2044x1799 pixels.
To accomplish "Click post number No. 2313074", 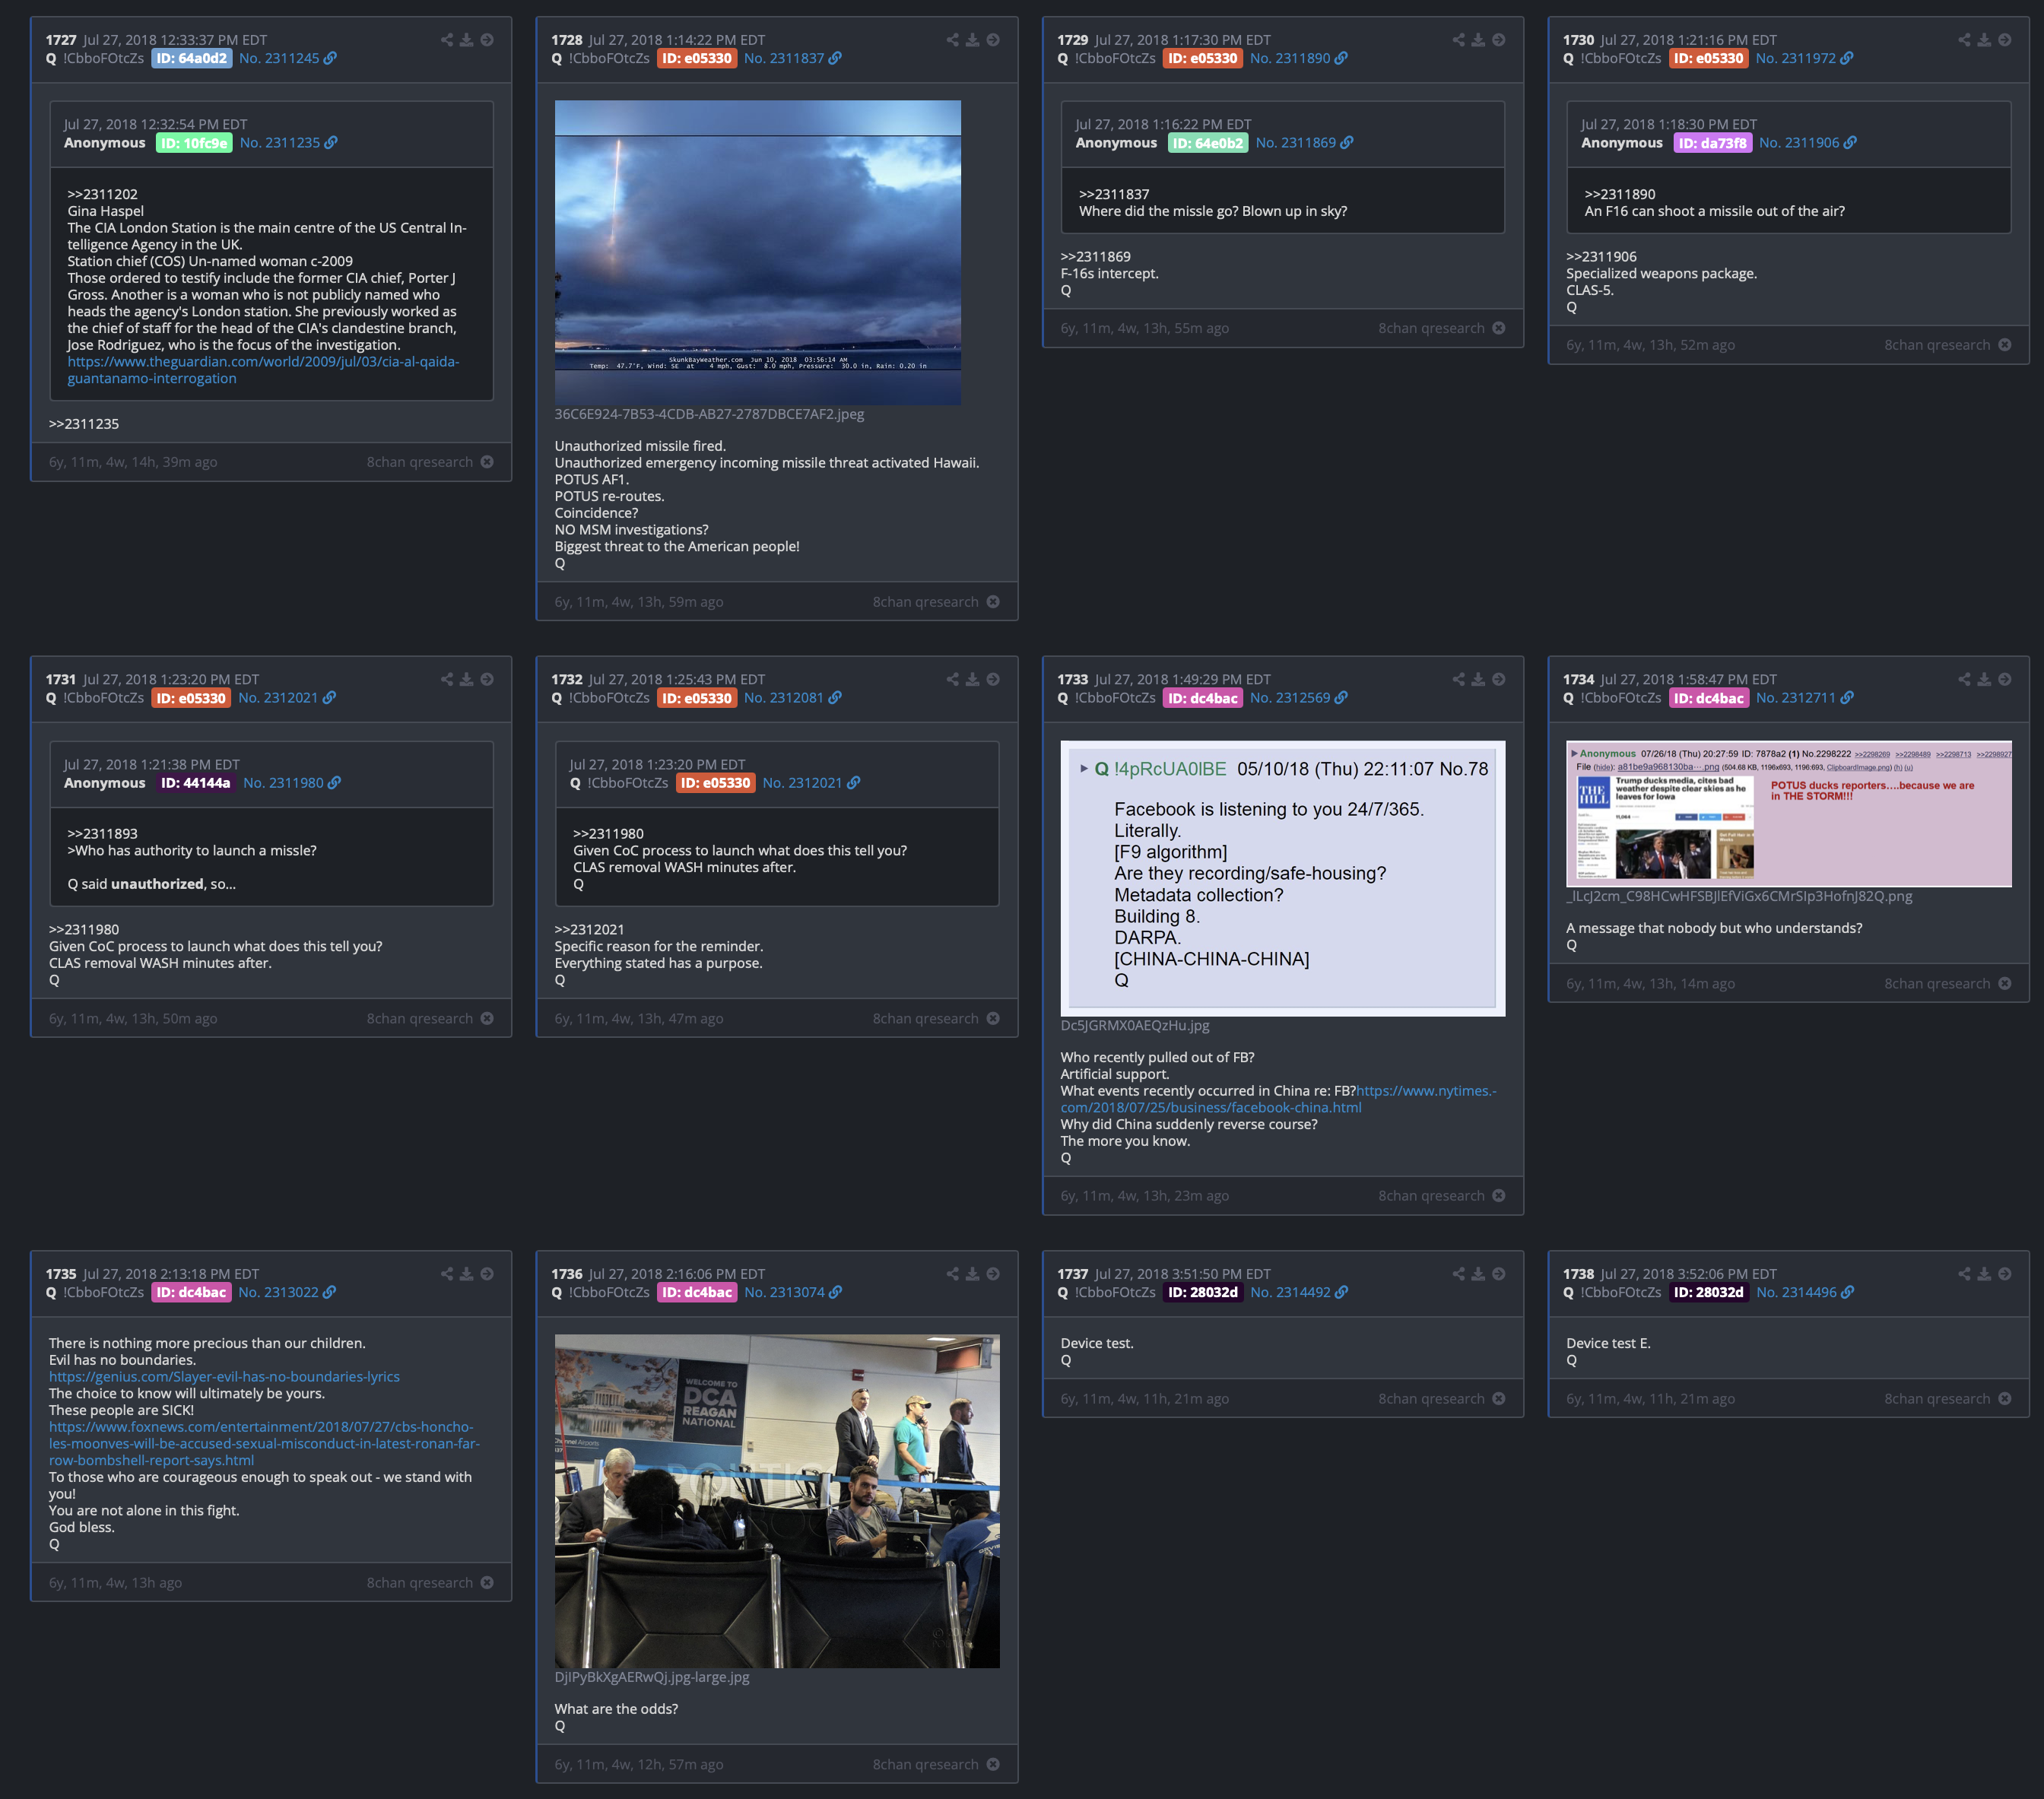I will (x=784, y=1293).
